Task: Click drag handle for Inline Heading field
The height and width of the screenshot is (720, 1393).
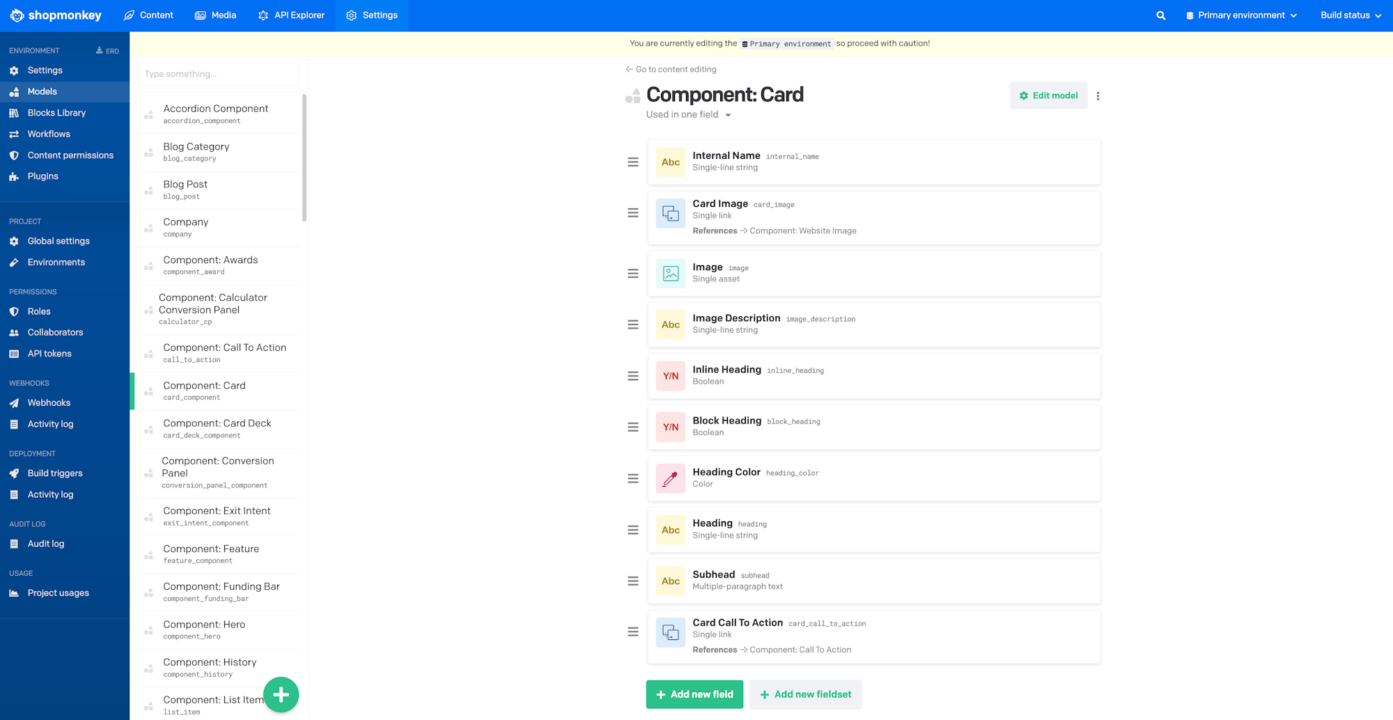Action: pyautogui.click(x=632, y=376)
